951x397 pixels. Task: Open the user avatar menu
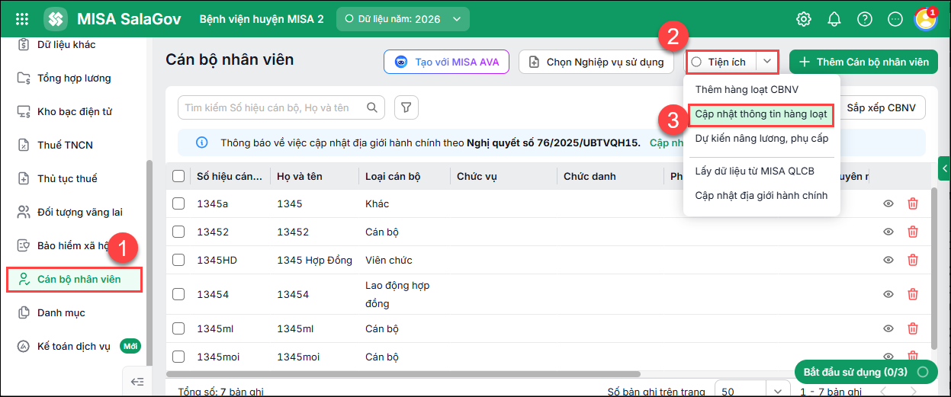925,19
